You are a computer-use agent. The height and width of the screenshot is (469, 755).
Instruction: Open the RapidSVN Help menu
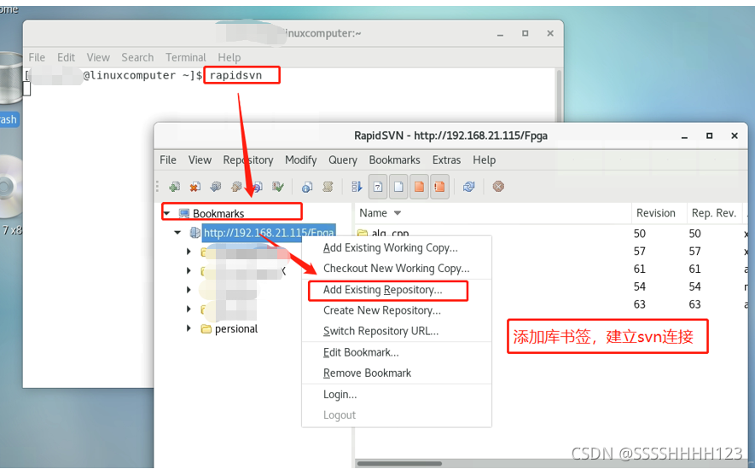(x=484, y=159)
